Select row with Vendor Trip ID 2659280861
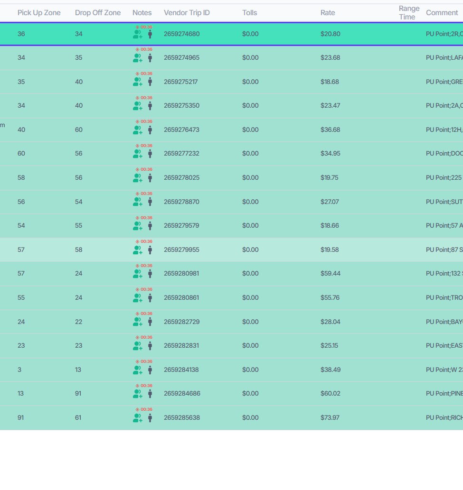 [232, 298]
